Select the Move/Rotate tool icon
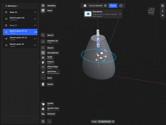 (x=43, y=53)
